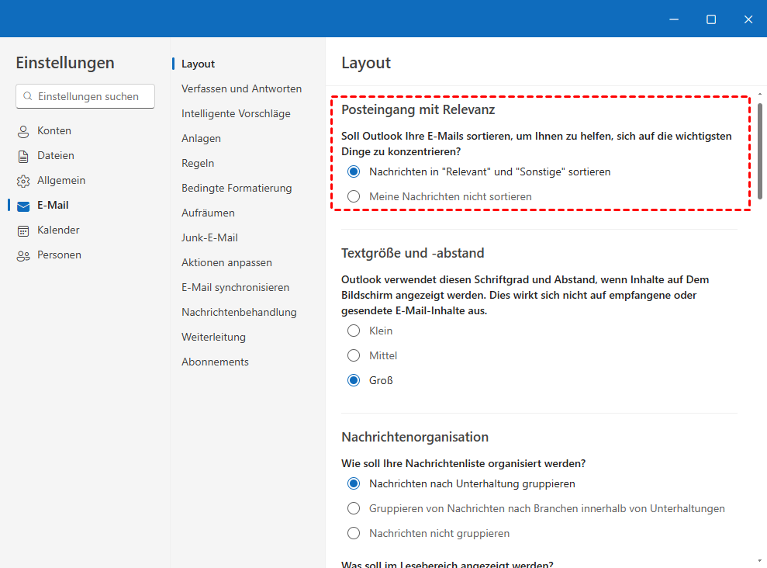This screenshot has width=767, height=568.
Task: Open the Aufräumen settings page
Action: point(208,213)
